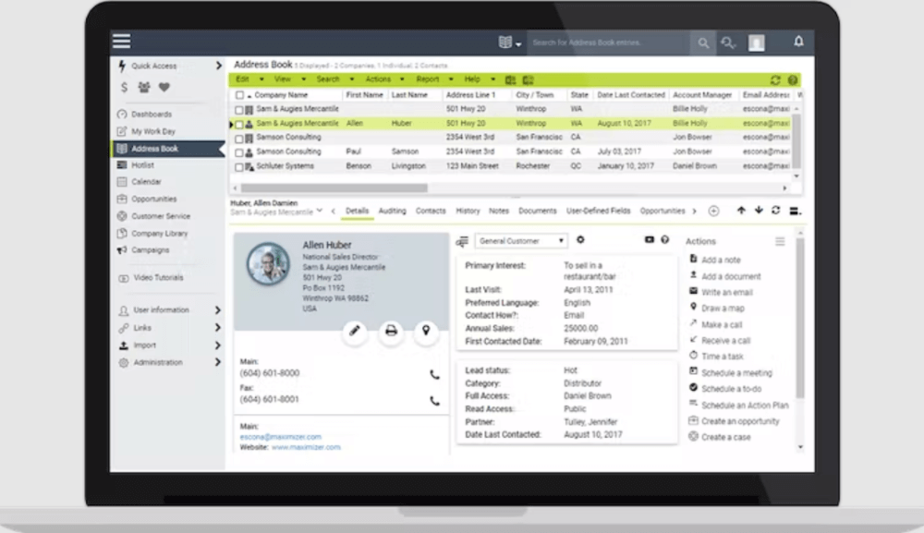Show Allen Huber's address on map pin
Screen dimensions: 924x533
tap(426, 331)
